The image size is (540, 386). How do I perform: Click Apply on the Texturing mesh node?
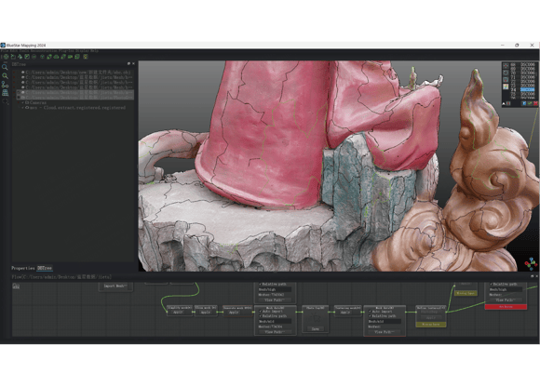[345, 313]
